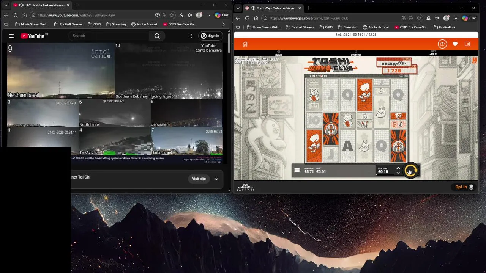Open browser home in LeoVegas window
The width and height of the screenshot is (486, 273).
click(x=256, y=18)
